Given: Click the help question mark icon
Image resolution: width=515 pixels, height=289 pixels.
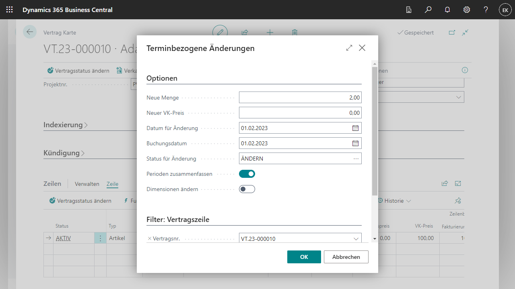Looking at the screenshot, I should (x=486, y=10).
